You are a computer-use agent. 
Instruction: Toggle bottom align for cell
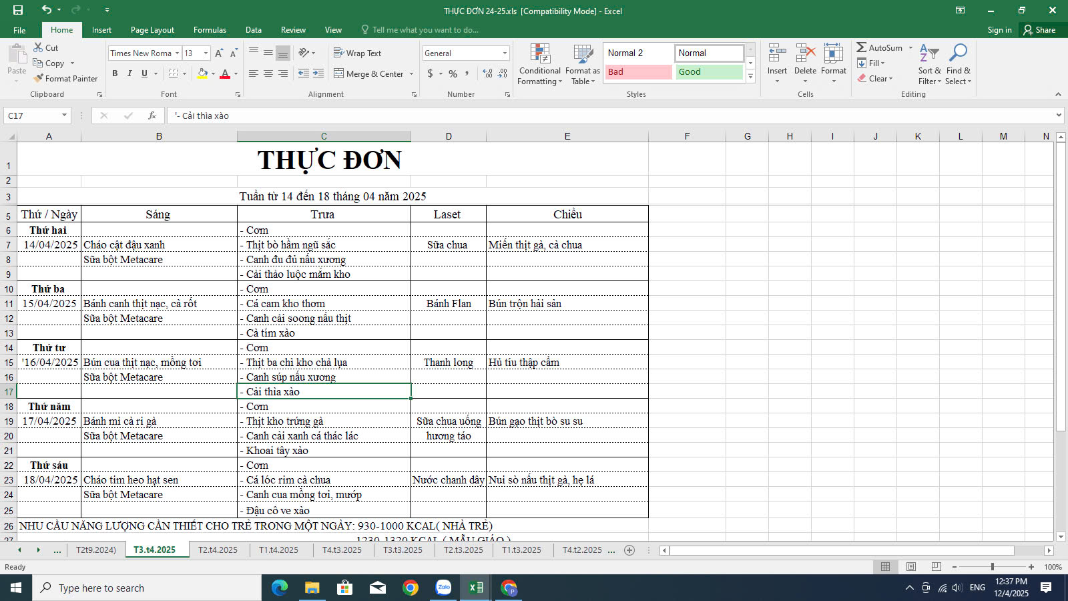(283, 53)
